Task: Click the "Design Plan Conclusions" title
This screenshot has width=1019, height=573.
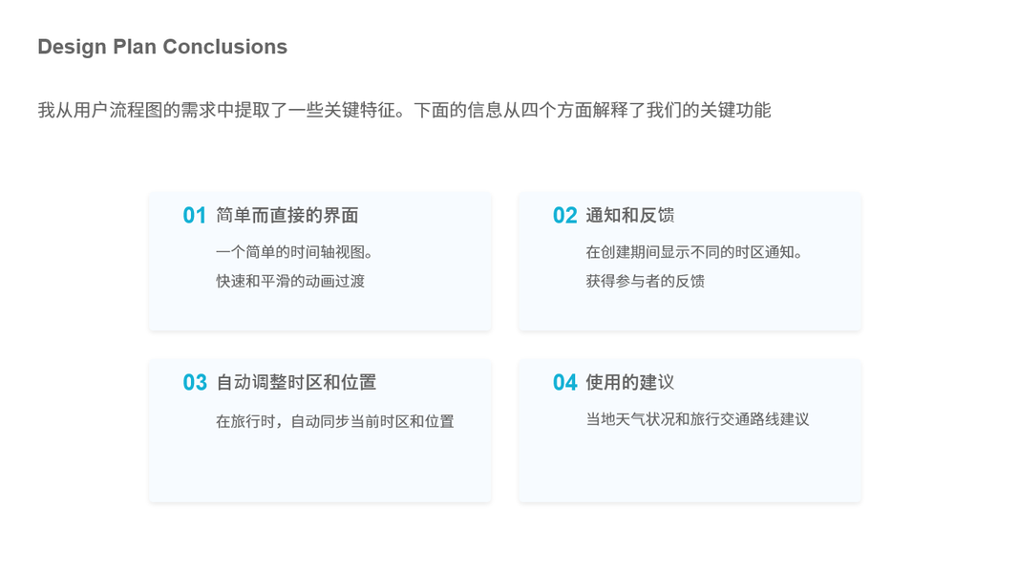Action: click(162, 47)
